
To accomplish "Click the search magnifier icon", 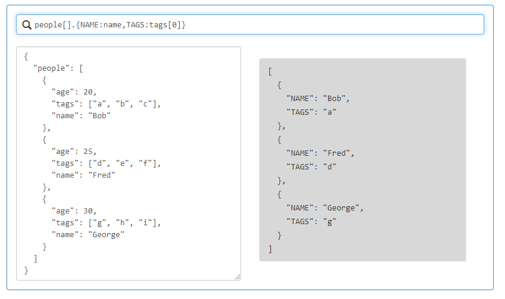I will [27, 25].
